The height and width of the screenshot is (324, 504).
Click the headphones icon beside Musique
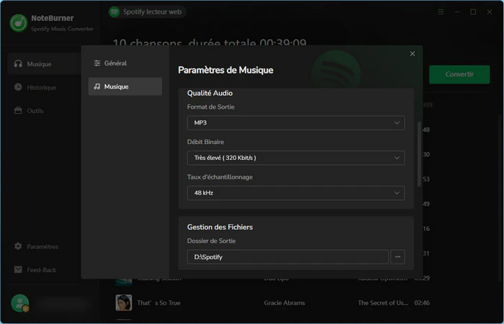[18, 63]
